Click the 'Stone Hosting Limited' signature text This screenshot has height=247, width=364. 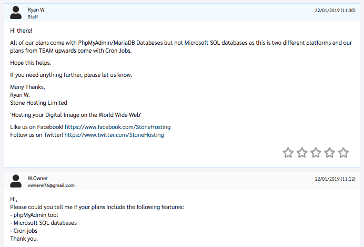pos(38,103)
